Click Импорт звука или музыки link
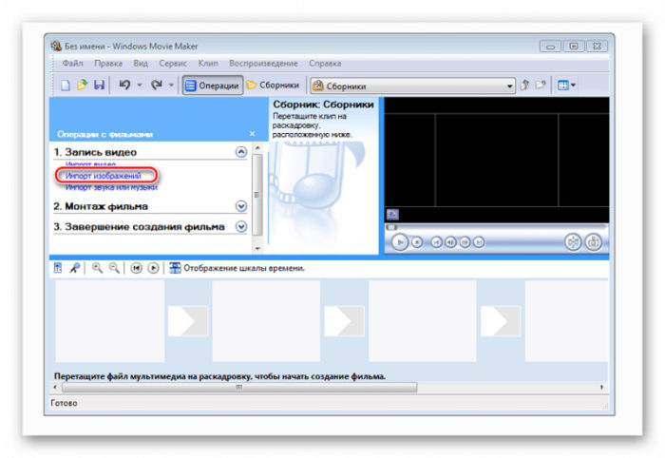The height and width of the screenshot is (458, 665). 111,187
